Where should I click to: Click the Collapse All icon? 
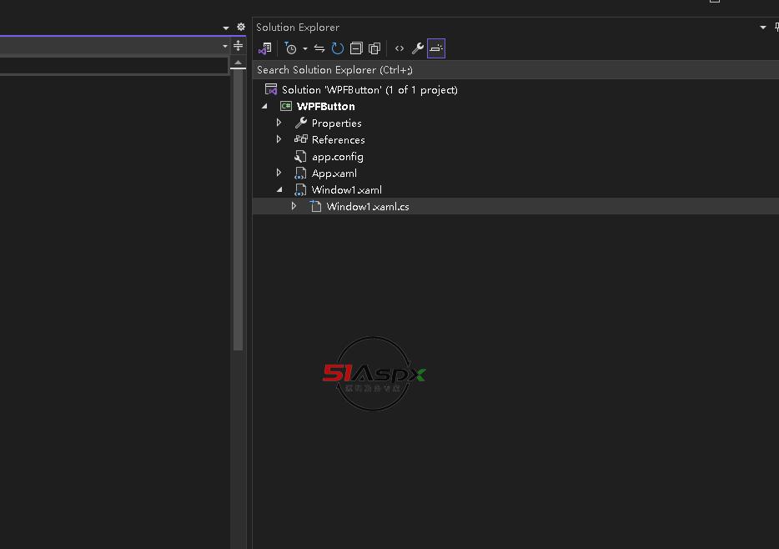point(356,48)
